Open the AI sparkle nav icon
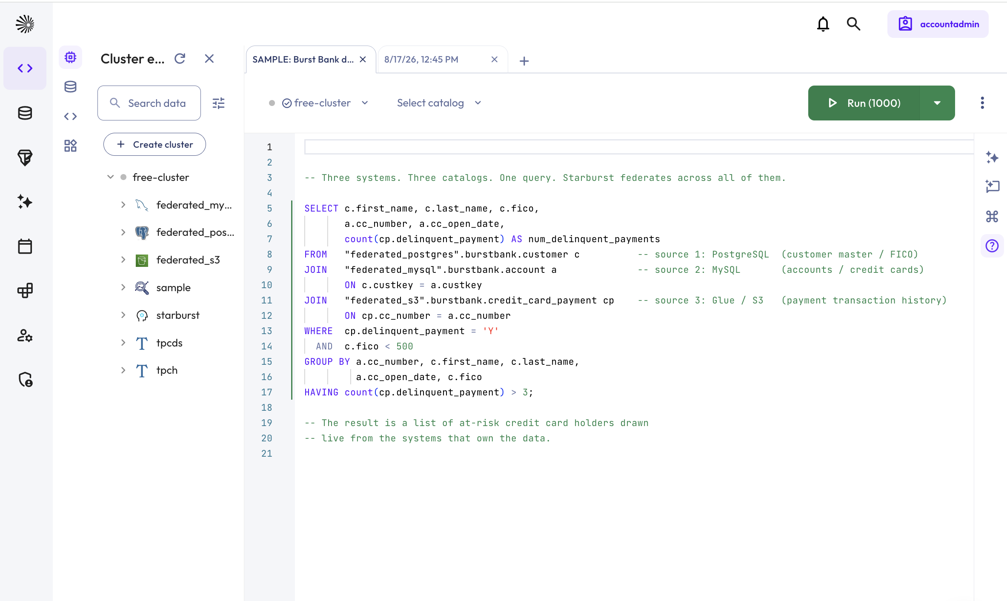This screenshot has height=601, width=1007. click(25, 202)
